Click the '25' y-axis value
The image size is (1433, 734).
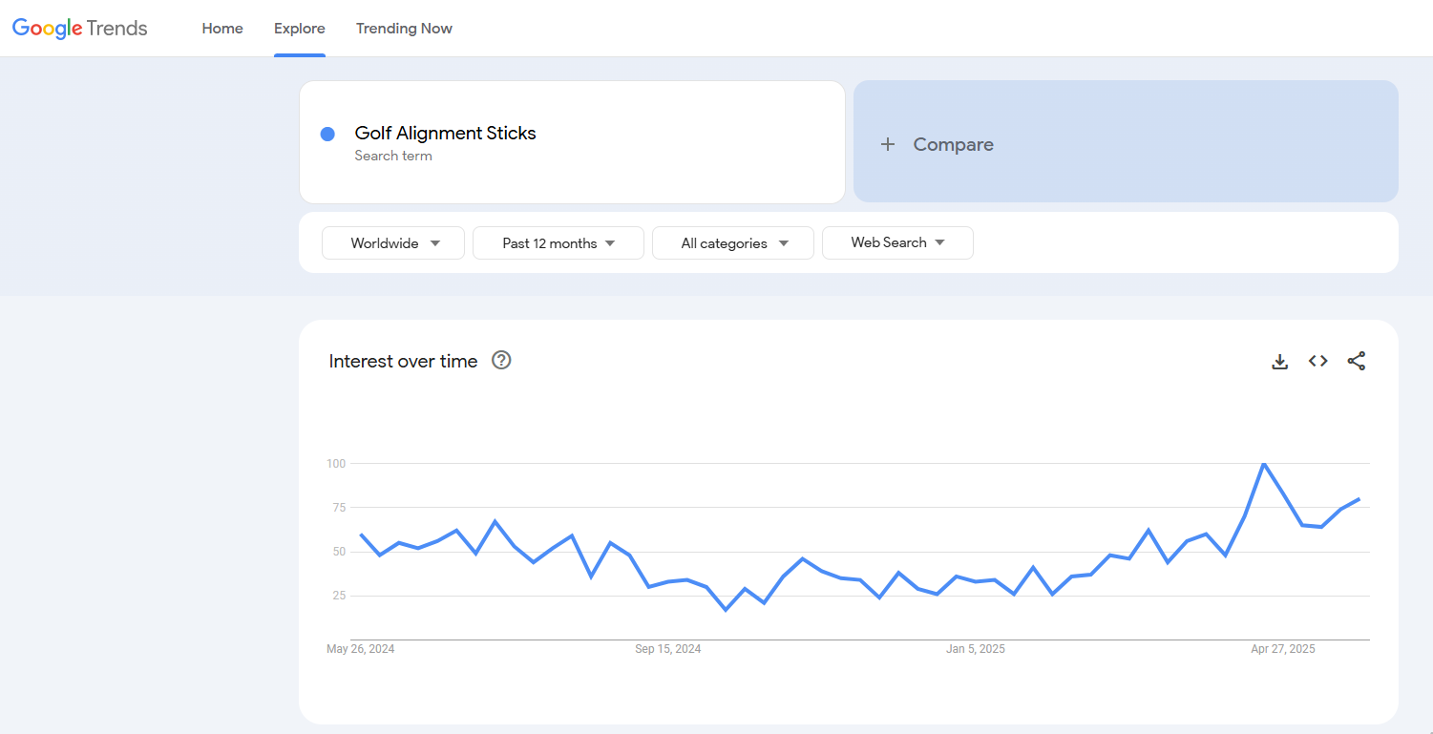(338, 596)
